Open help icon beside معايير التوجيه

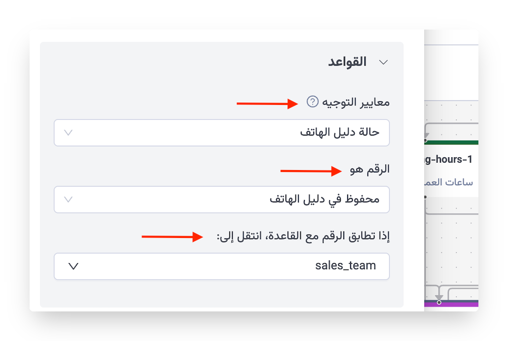click(312, 102)
